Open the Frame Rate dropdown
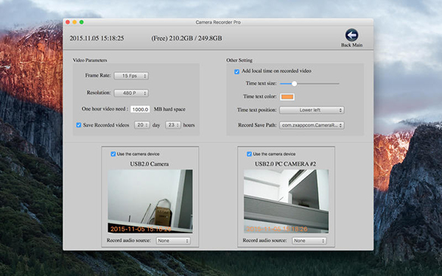 (131, 76)
